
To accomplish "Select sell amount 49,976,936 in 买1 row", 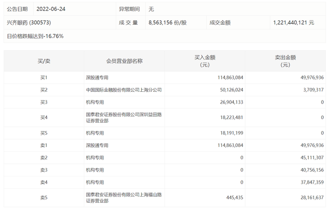I will pos(312,78).
